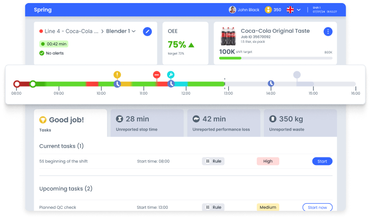Open the Unreported stop time tab
The image size is (371, 218).
(x=147, y=123)
